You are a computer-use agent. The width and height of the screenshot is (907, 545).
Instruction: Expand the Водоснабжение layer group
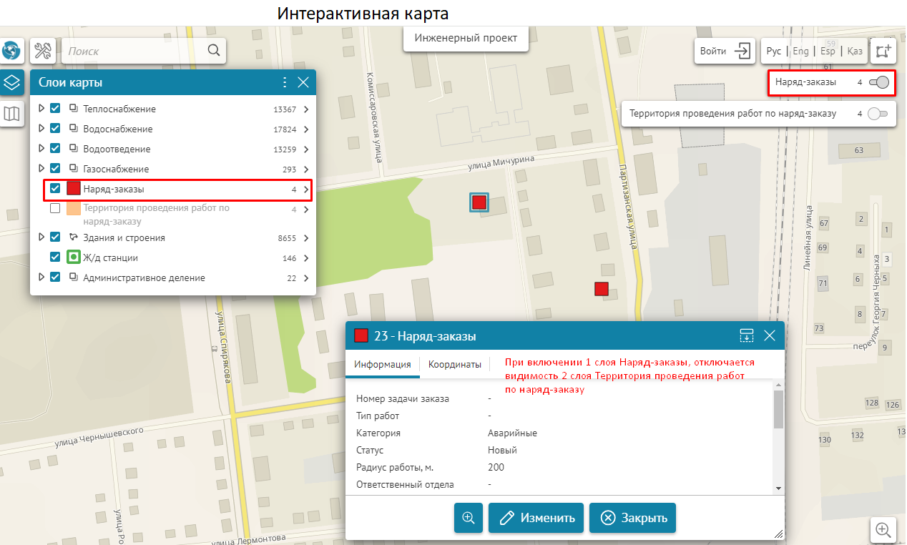pos(41,129)
